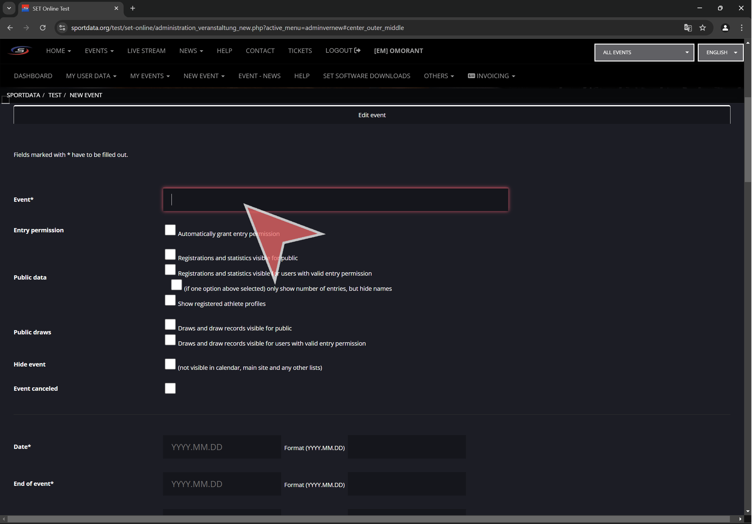Screen dimensions: 752x524
Task: Click the site information icon
Action: pyautogui.click(x=62, y=28)
